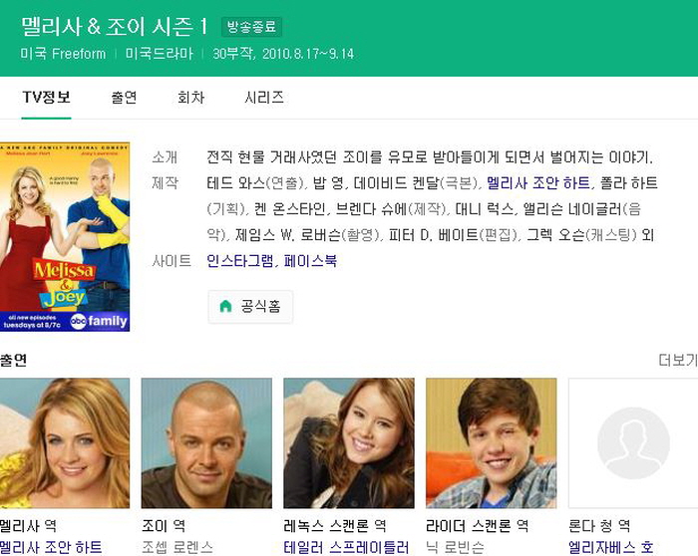Open the 시리즈 tab
The width and height of the screenshot is (698, 556).
click(x=264, y=98)
